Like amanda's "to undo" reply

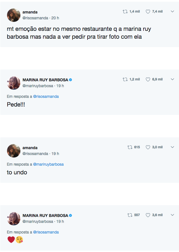point(148,147)
